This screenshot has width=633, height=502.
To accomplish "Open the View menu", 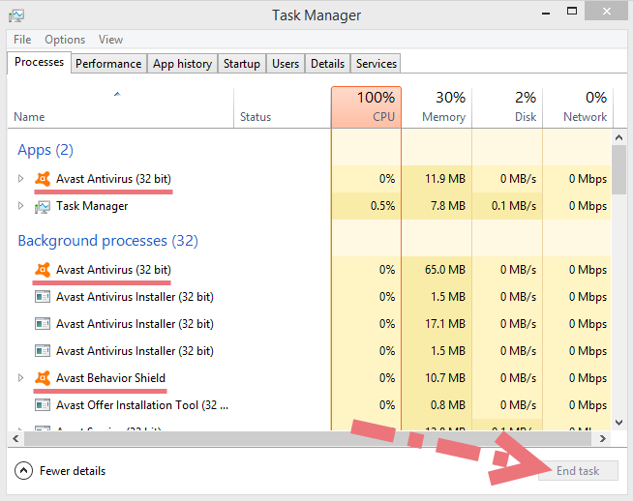I will tap(110, 40).
